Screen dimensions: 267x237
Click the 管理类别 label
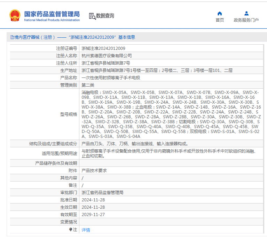[x=69, y=85]
